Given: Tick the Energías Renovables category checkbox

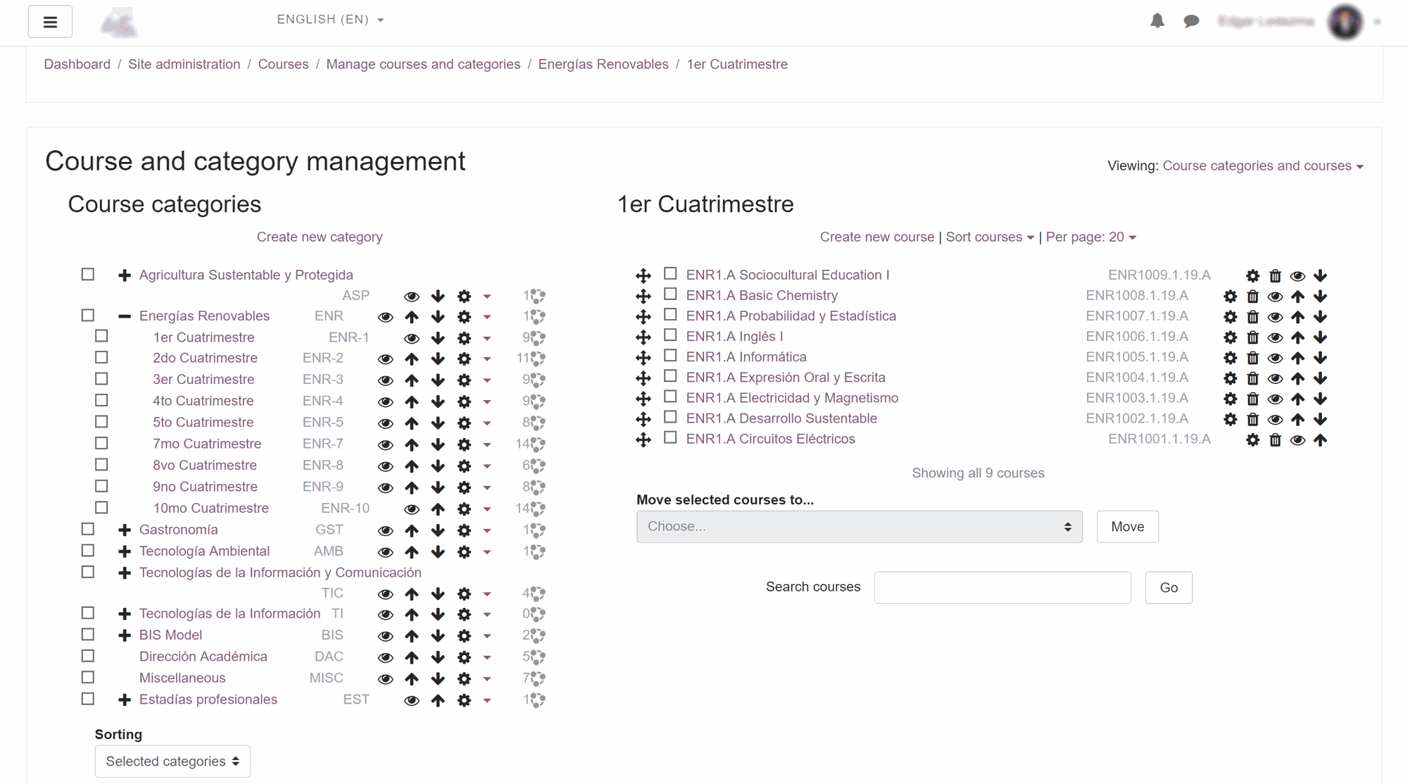Looking at the screenshot, I should (x=87, y=316).
